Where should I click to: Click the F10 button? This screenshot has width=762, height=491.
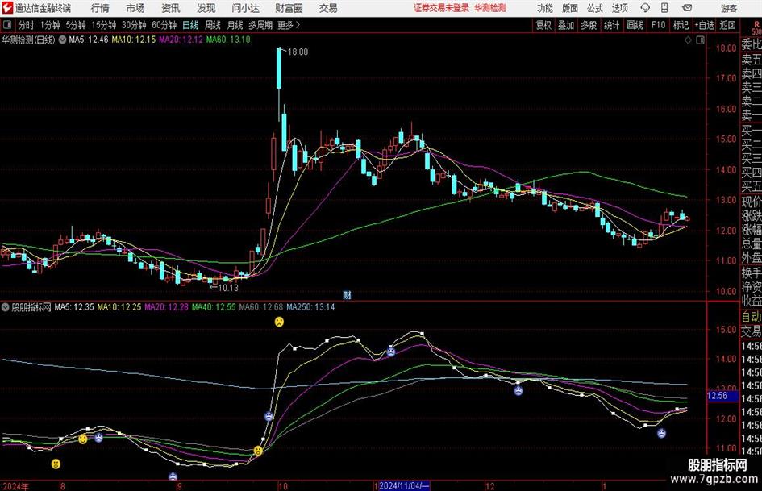pyautogui.click(x=658, y=25)
